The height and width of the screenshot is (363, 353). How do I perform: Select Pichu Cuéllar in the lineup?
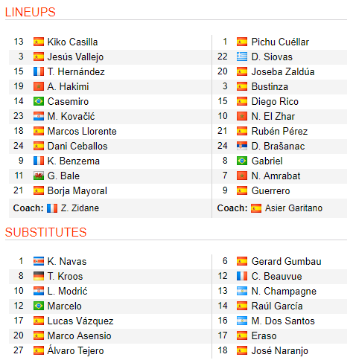coord(280,42)
